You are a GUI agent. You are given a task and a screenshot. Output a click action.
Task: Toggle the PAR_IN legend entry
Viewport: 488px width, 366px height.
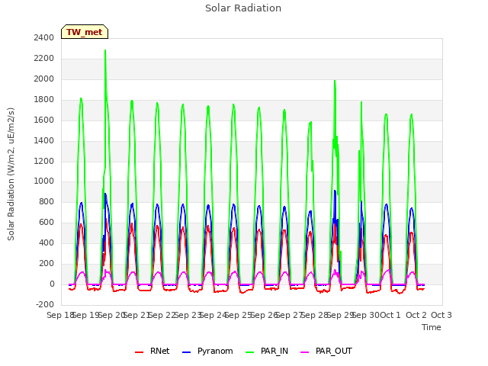tap(267, 351)
